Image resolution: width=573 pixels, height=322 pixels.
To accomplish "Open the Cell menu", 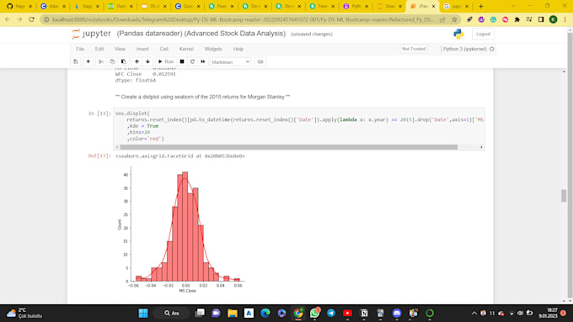I will (163, 49).
